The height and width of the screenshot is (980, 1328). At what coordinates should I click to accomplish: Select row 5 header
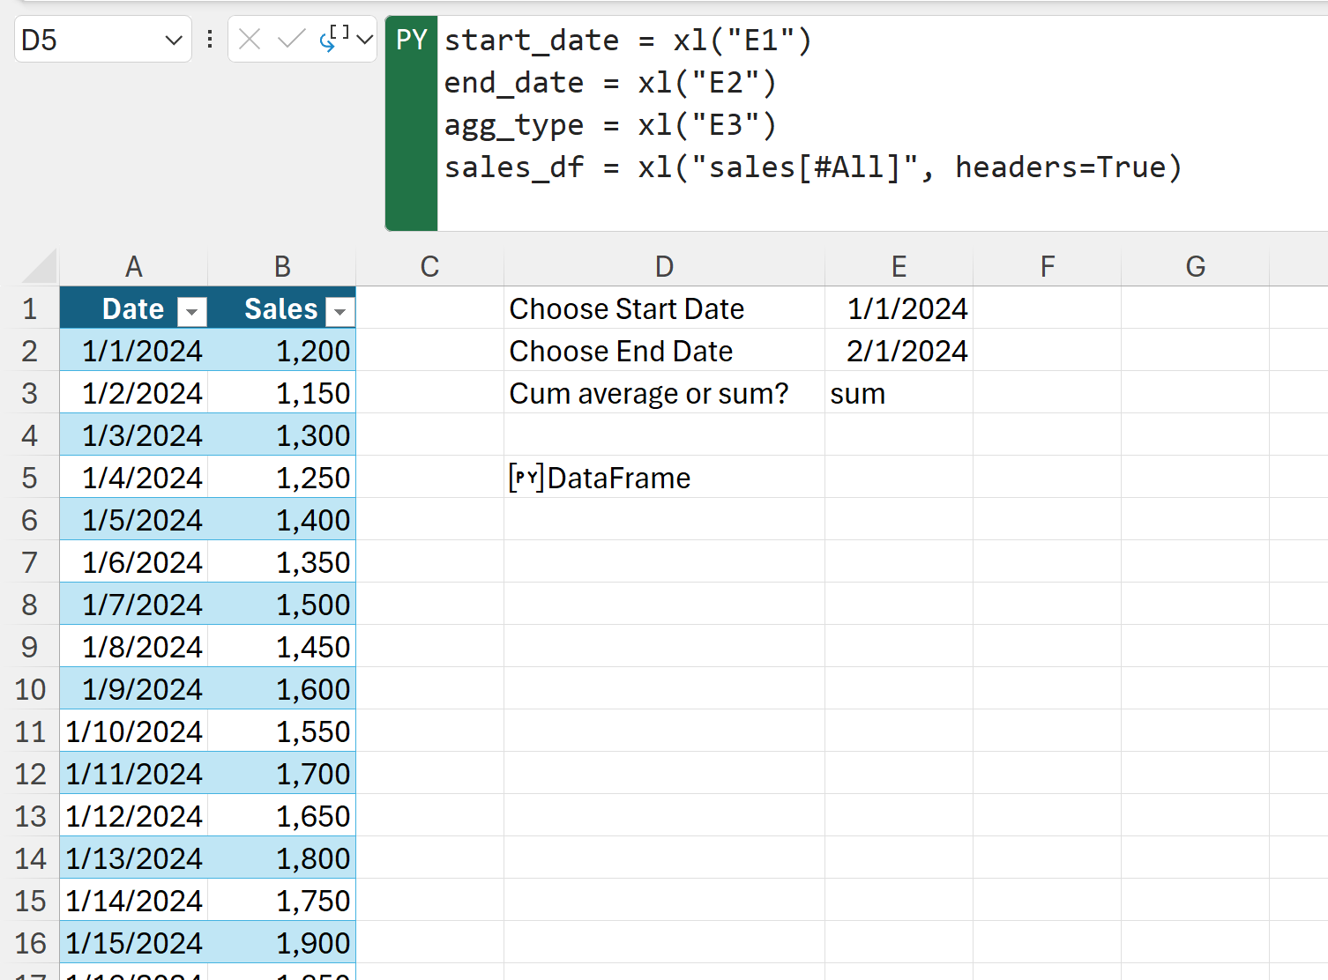pos(30,478)
